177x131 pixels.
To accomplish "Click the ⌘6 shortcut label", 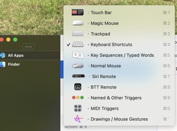I will point(166,66).
